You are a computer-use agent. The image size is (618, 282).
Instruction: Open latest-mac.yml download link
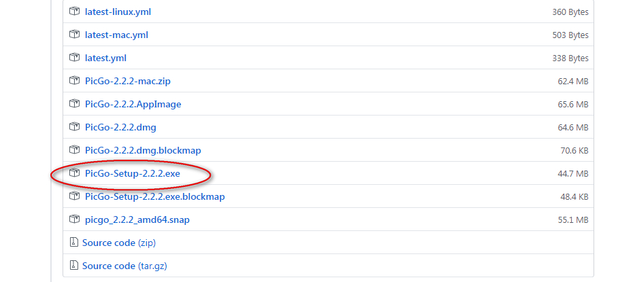[116, 35]
